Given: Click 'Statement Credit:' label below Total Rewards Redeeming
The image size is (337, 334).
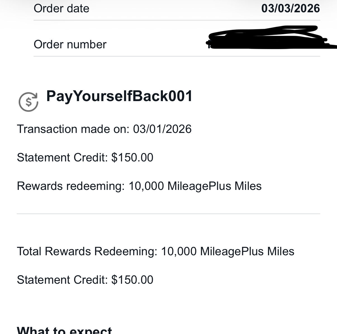Looking at the screenshot, I should click(62, 280).
